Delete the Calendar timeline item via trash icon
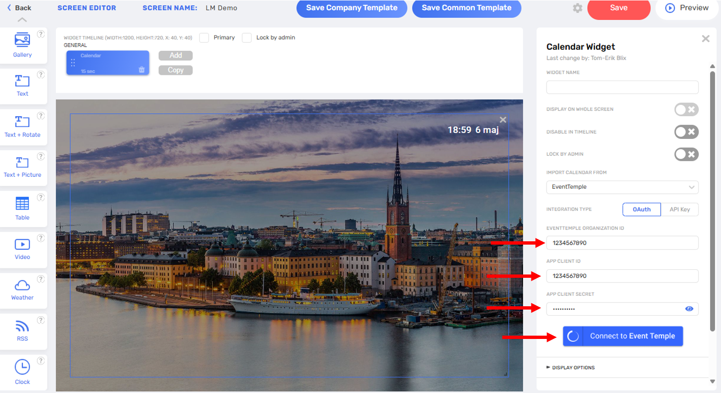The width and height of the screenshot is (721, 393). [x=141, y=70]
